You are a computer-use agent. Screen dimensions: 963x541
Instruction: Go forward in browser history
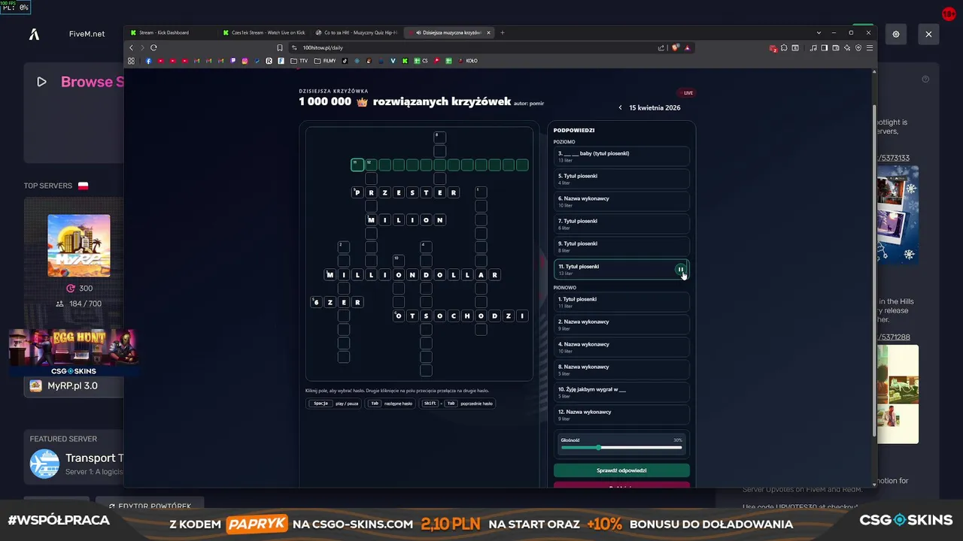pyautogui.click(x=141, y=47)
